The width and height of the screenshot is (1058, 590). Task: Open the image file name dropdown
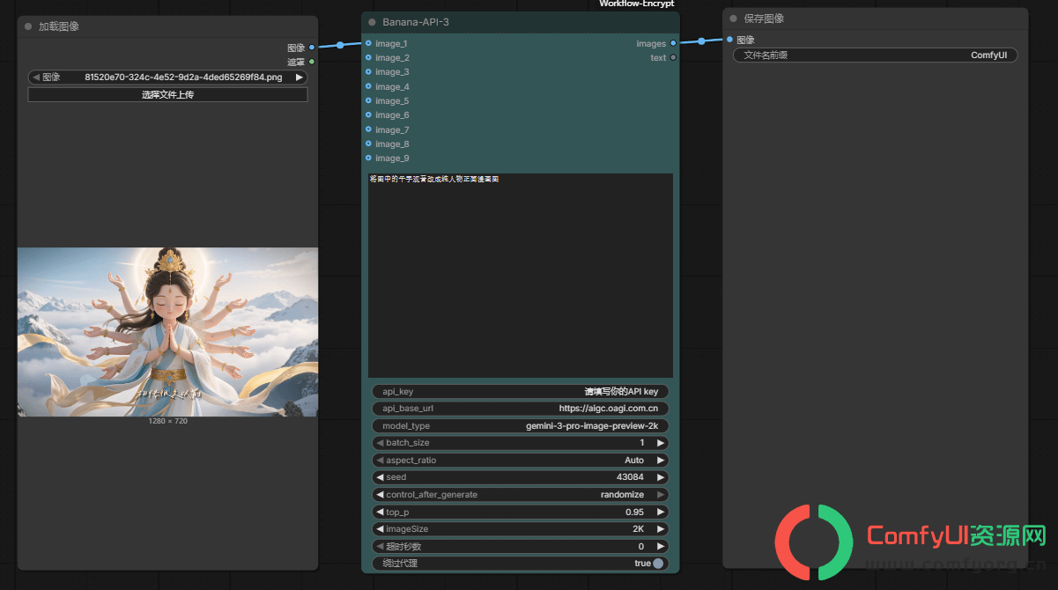coord(167,77)
